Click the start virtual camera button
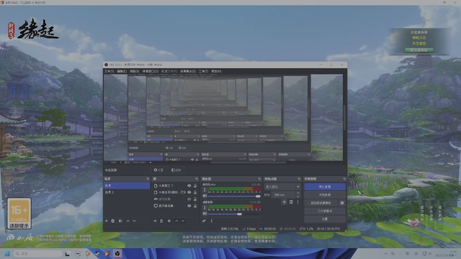This screenshot has height=259, width=461. (x=321, y=203)
